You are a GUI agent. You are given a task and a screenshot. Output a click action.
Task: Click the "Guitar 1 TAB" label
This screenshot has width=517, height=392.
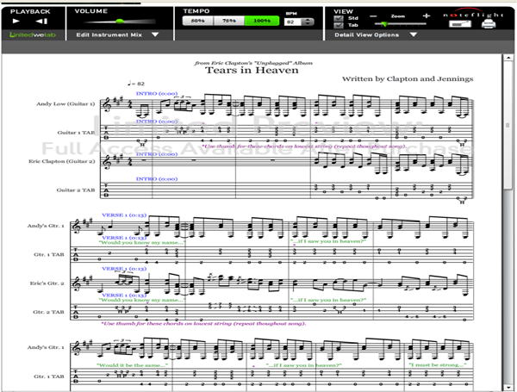tap(76, 133)
